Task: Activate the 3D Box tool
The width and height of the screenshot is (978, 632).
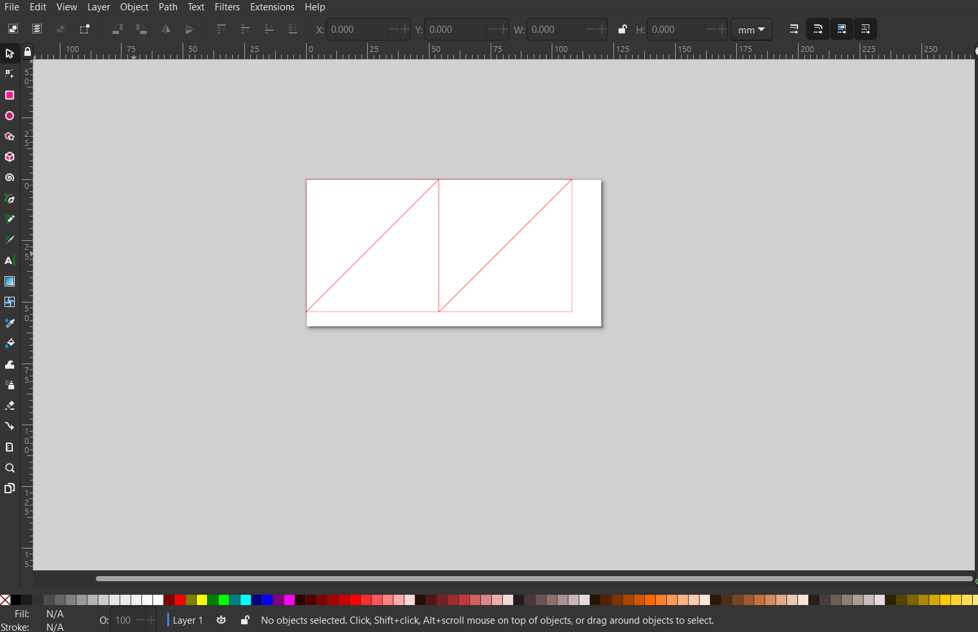Action: (10, 157)
